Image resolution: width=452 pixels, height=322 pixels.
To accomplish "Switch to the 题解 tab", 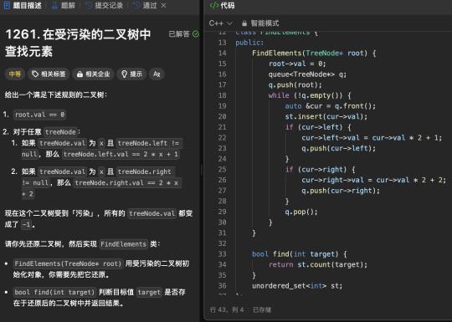I will pos(64,5).
